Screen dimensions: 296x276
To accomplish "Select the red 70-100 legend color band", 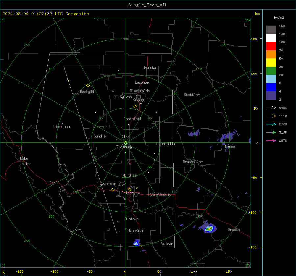I will point(271,46).
